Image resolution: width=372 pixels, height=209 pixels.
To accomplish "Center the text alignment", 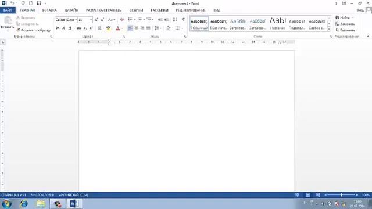I will click(136, 28).
